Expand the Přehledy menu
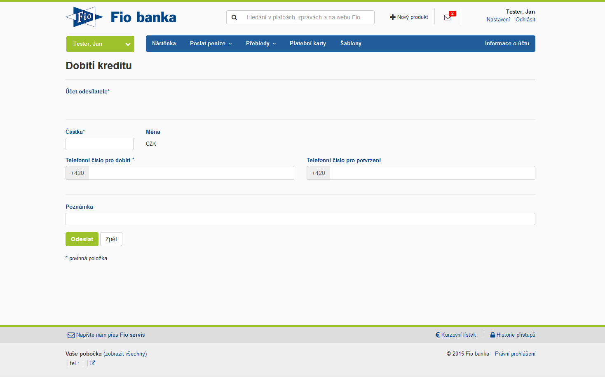The height and width of the screenshot is (377, 605). click(261, 43)
